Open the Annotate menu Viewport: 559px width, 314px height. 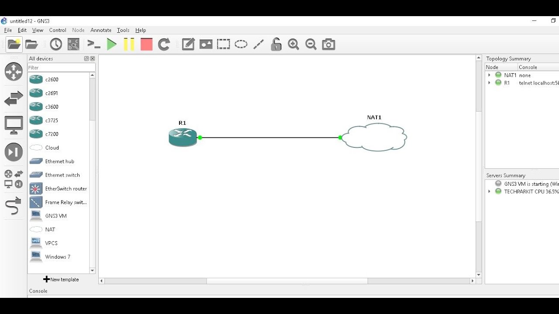click(101, 30)
